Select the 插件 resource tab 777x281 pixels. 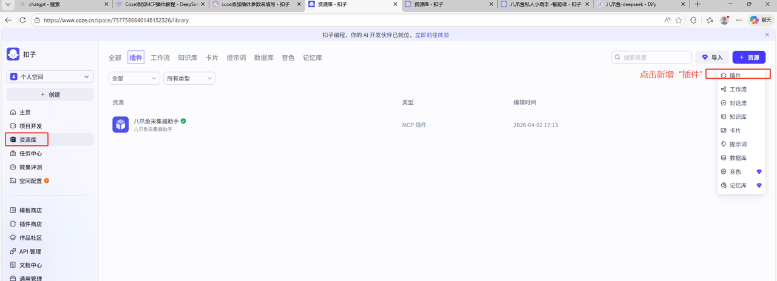tap(135, 58)
